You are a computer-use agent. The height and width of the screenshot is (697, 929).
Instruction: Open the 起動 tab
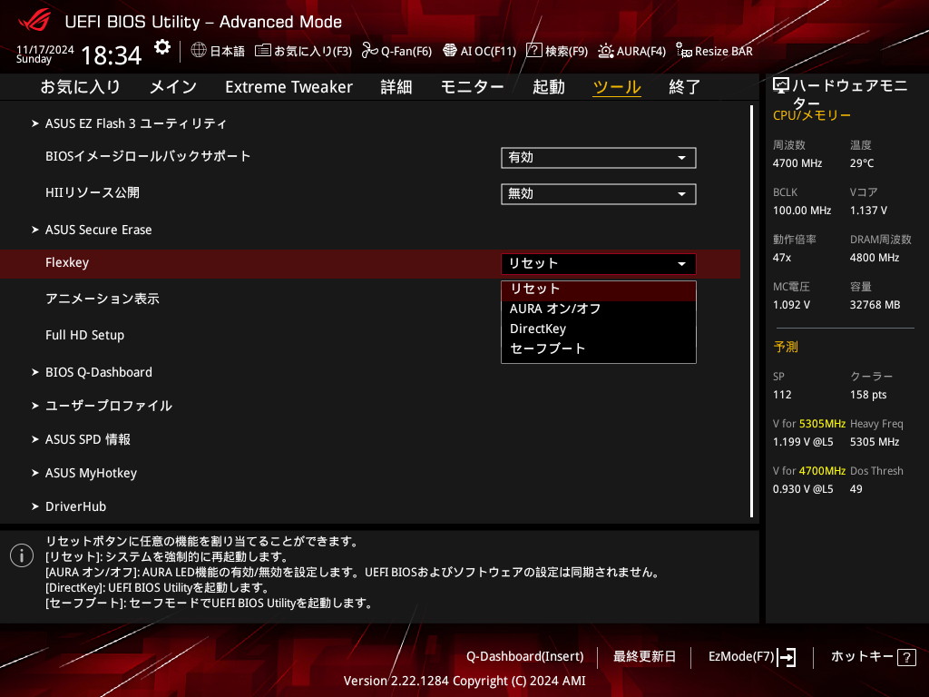click(x=549, y=87)
